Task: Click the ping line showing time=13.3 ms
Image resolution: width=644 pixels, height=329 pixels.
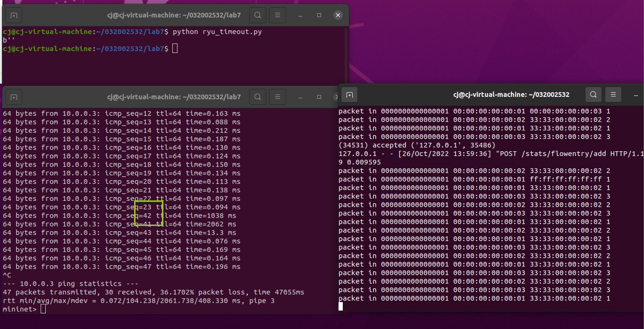Action: click(x=119, y=233)
